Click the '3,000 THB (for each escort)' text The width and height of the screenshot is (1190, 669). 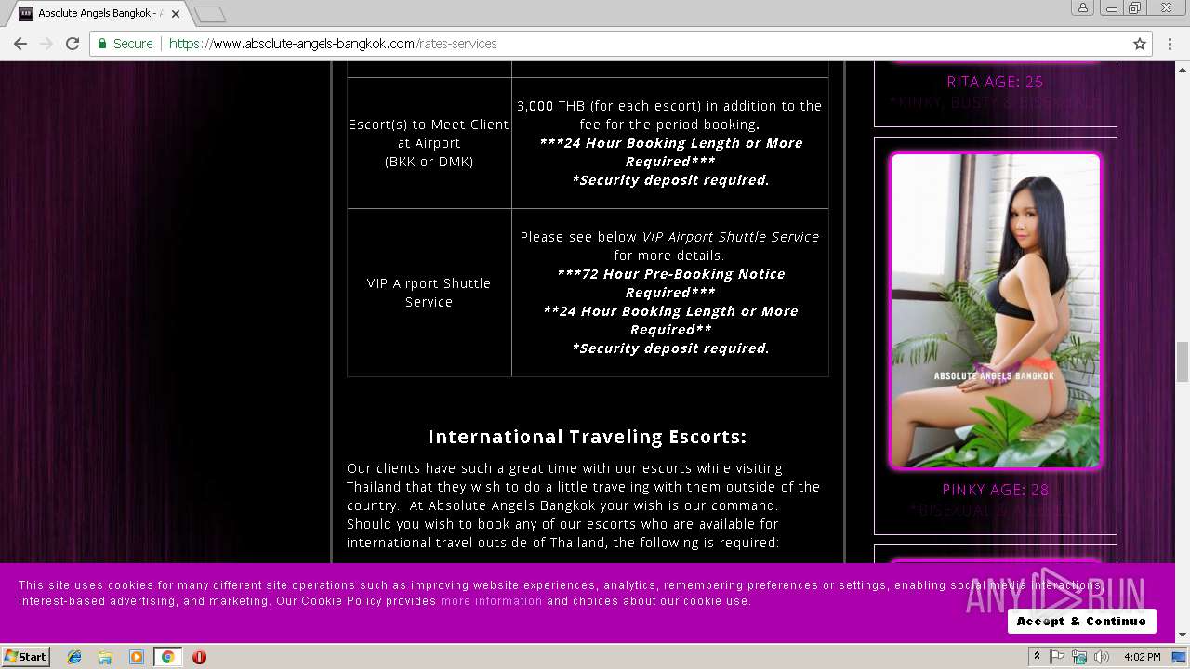pos(611,106)
